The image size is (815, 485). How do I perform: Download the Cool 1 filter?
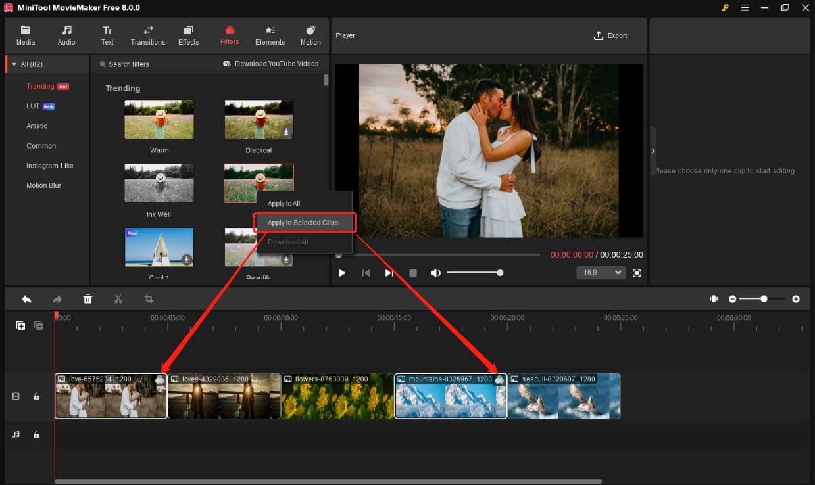tap(187, 260)
